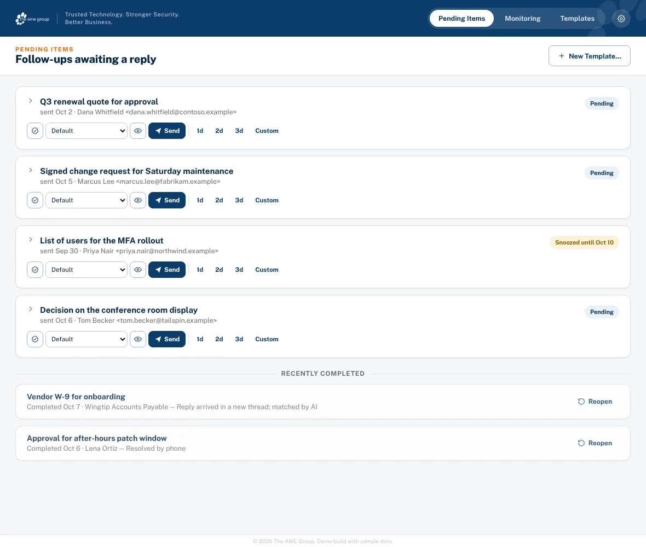Mark conference room display item complete

[x=35, y=340]
